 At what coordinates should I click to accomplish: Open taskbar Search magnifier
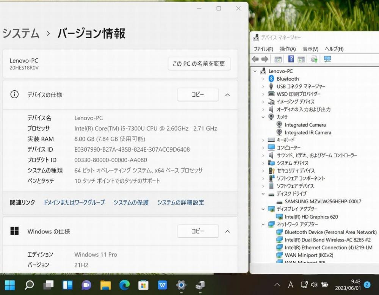pos(29,285)
